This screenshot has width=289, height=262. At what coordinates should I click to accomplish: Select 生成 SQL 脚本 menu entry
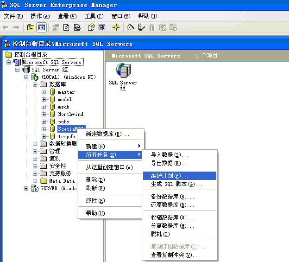coord(176,184)
